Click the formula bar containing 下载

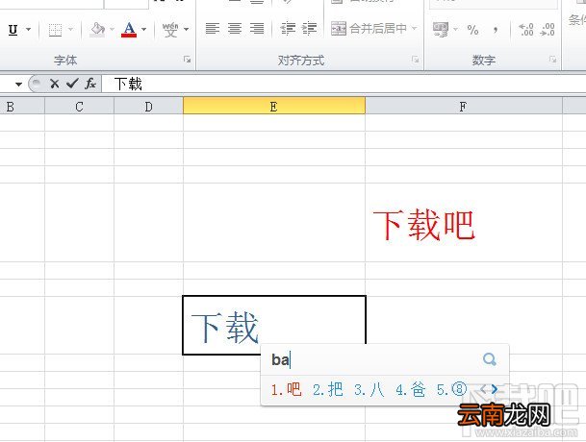(344, 84)
